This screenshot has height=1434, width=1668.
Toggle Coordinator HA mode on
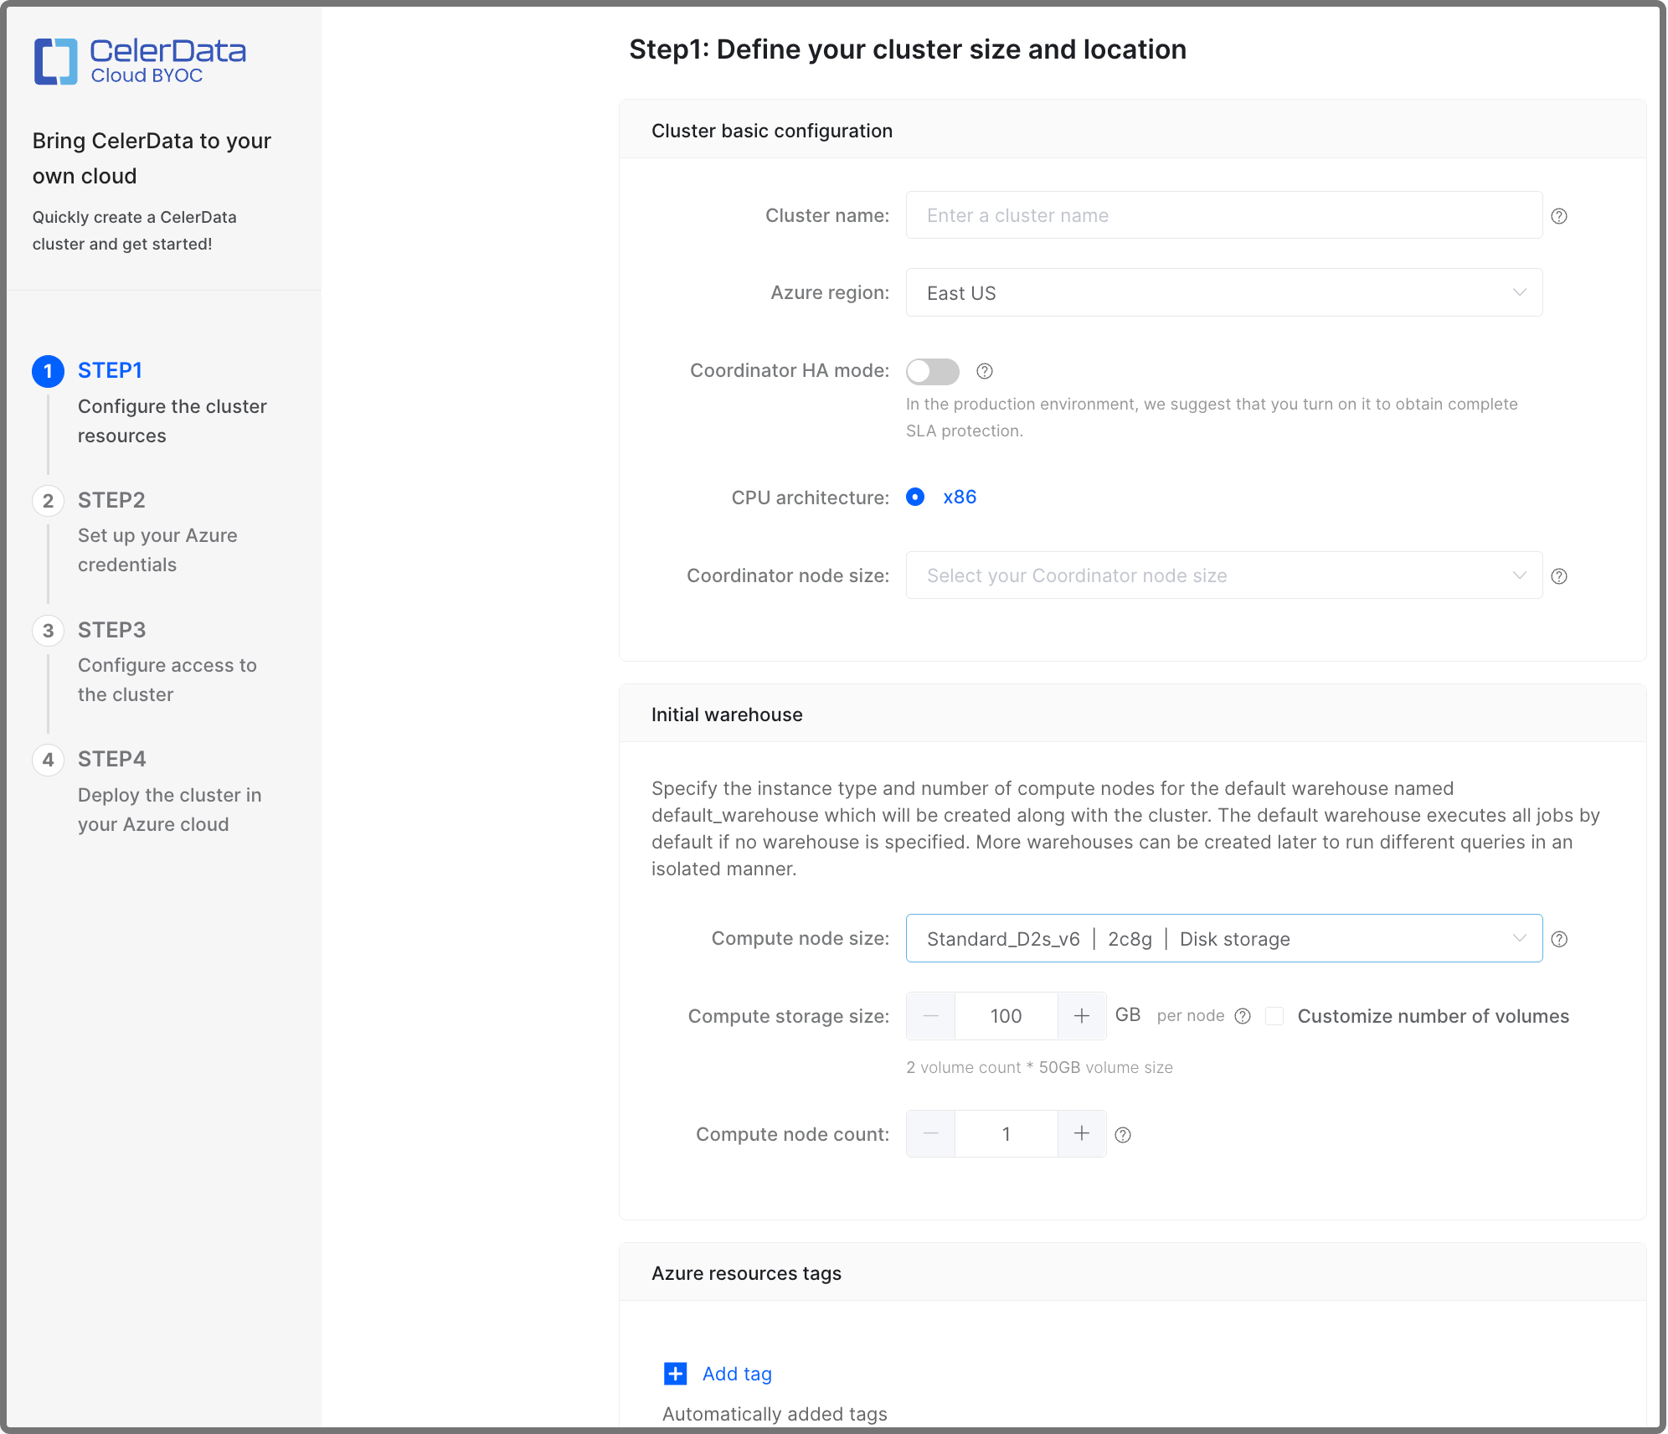pos(932,371)
